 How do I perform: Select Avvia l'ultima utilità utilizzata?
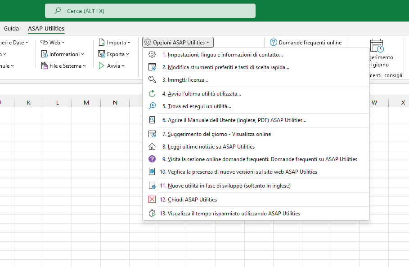[256, 94]
